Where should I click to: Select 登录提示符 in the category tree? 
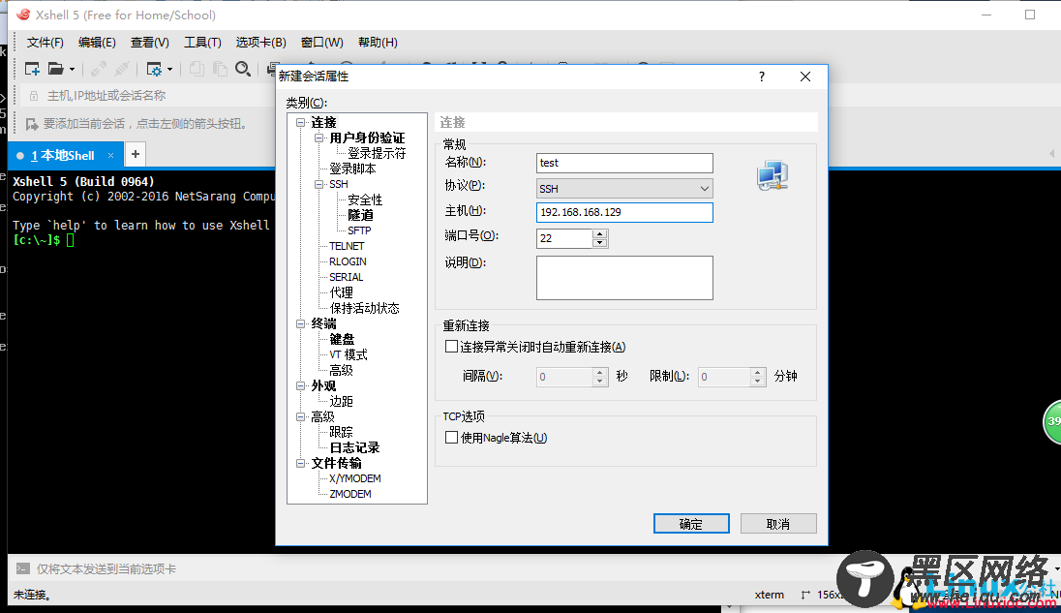pyautogui.click(x=377, y=154)
